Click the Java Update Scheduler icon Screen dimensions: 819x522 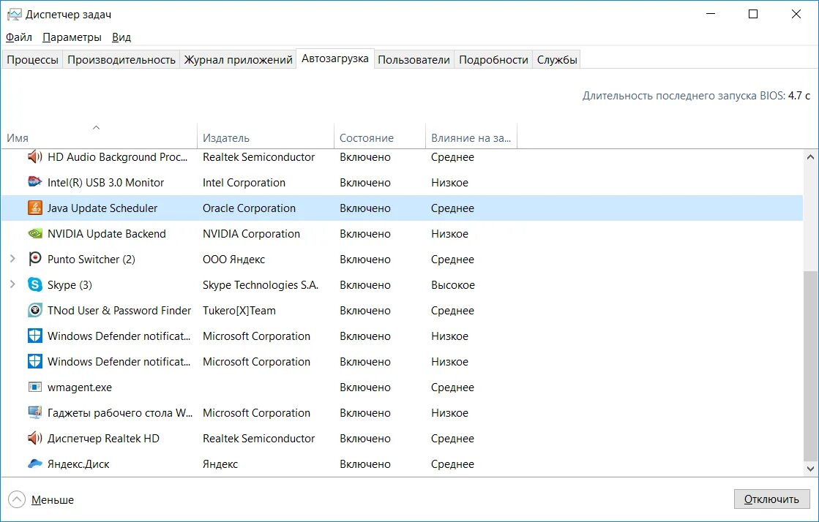(x=34, y=208)
